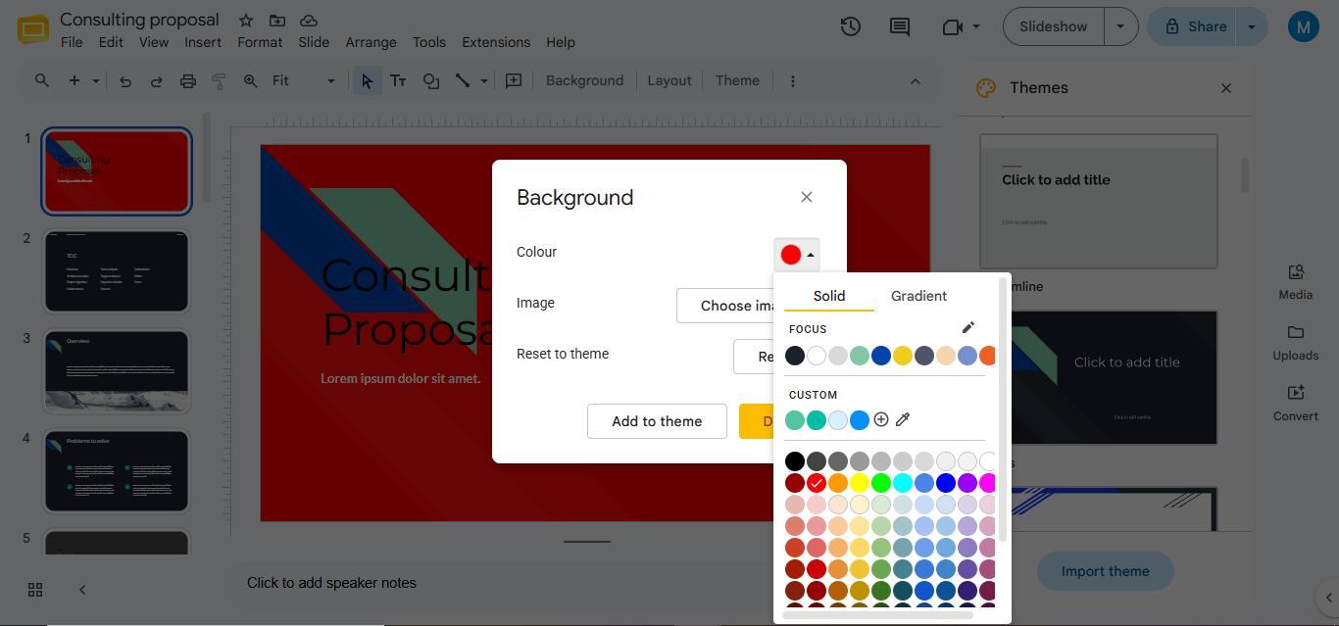Click the redo arrow
Viewport: 1339px width, 626px height.
tap(156, 81)
